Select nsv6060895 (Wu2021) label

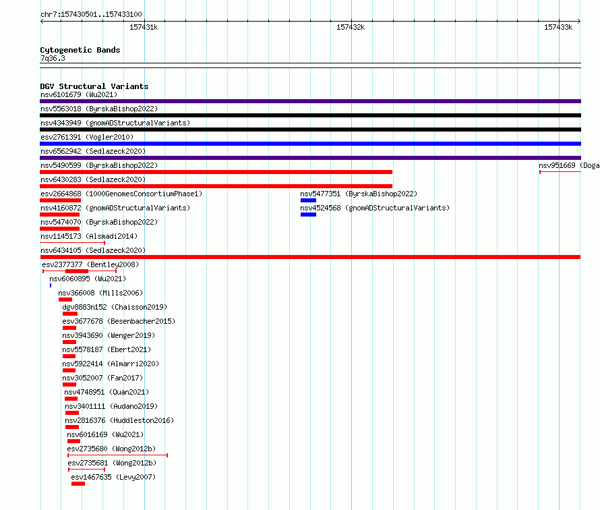88,279
